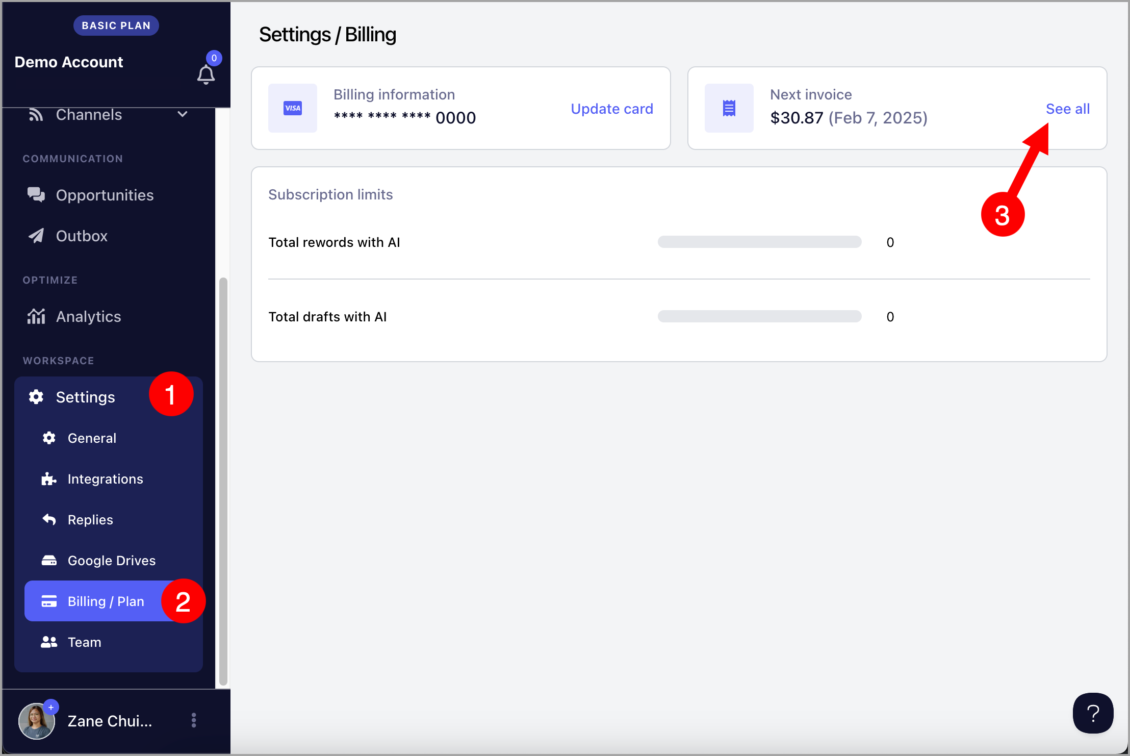Screen dimensions: 1130x756
Task: Click the Outbox paper plane icon
Action: [36, 236]
